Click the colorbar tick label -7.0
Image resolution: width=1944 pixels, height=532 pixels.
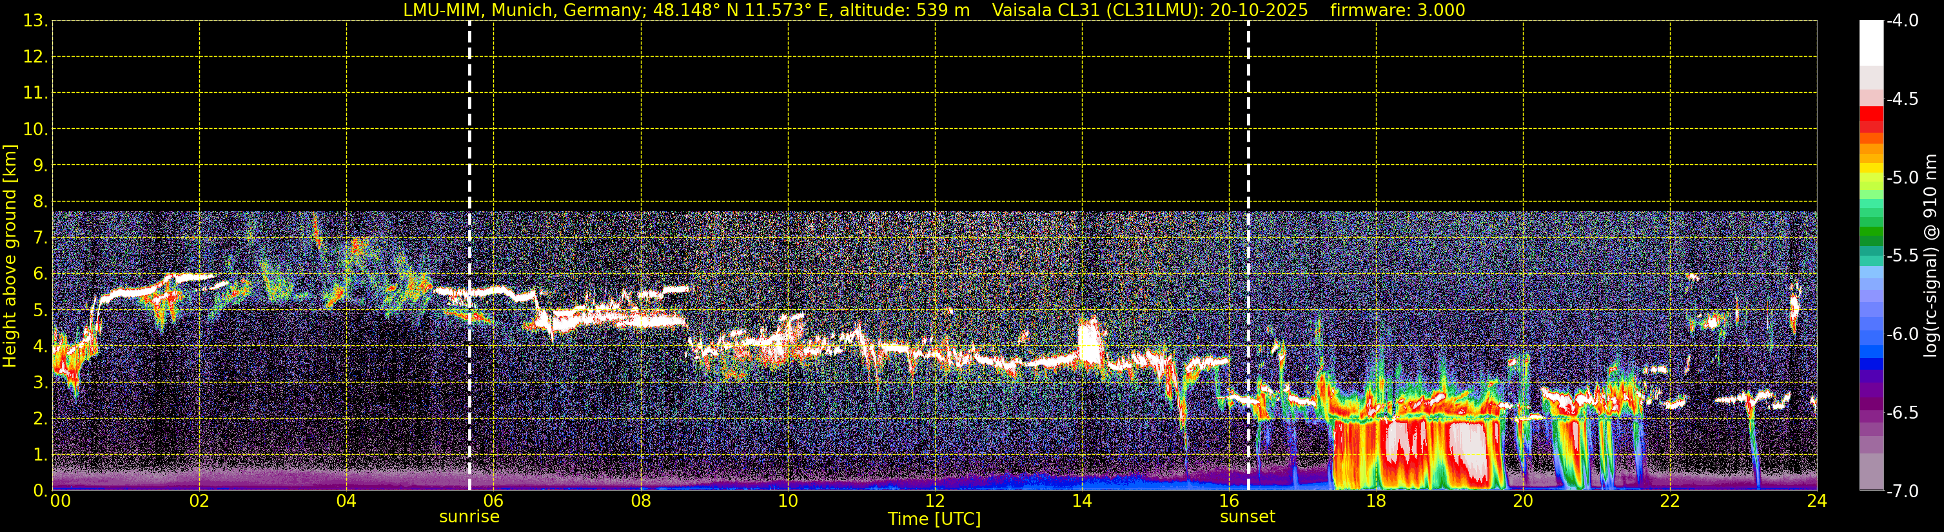[x=1901, y=491]
